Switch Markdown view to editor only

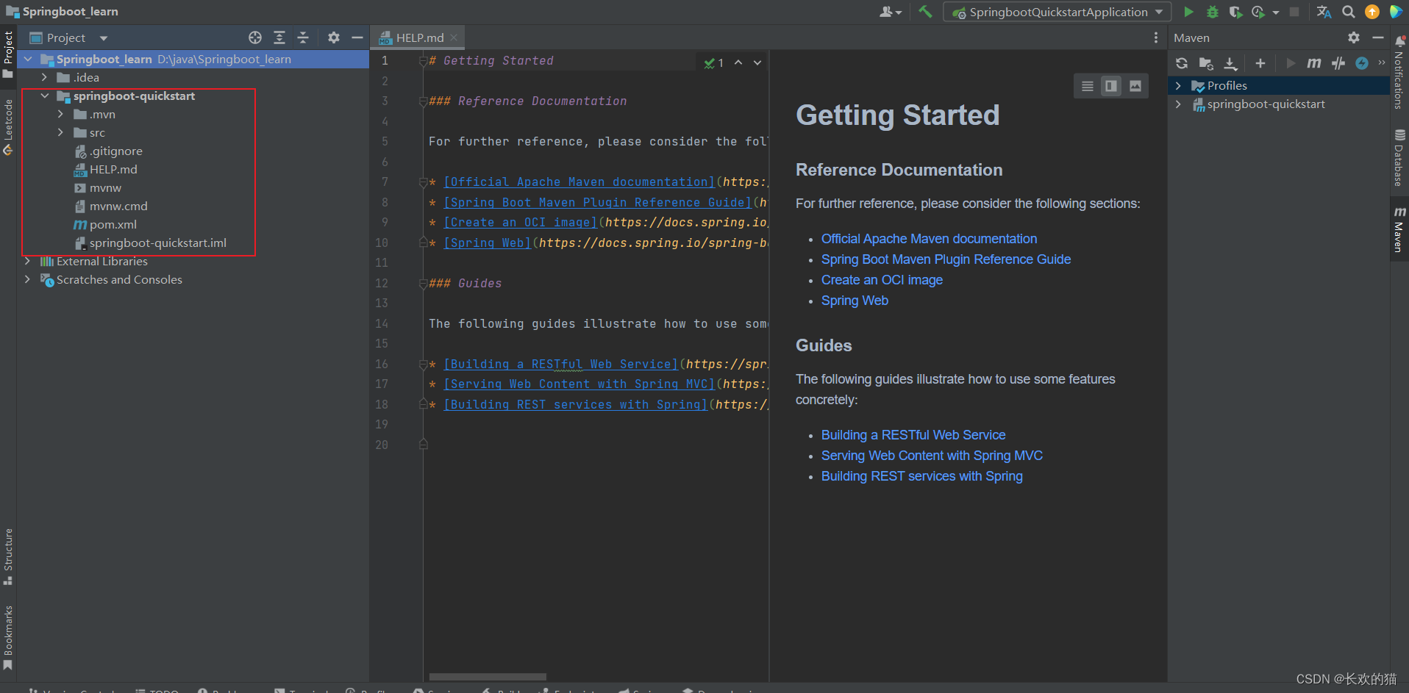coord(1088,86)
